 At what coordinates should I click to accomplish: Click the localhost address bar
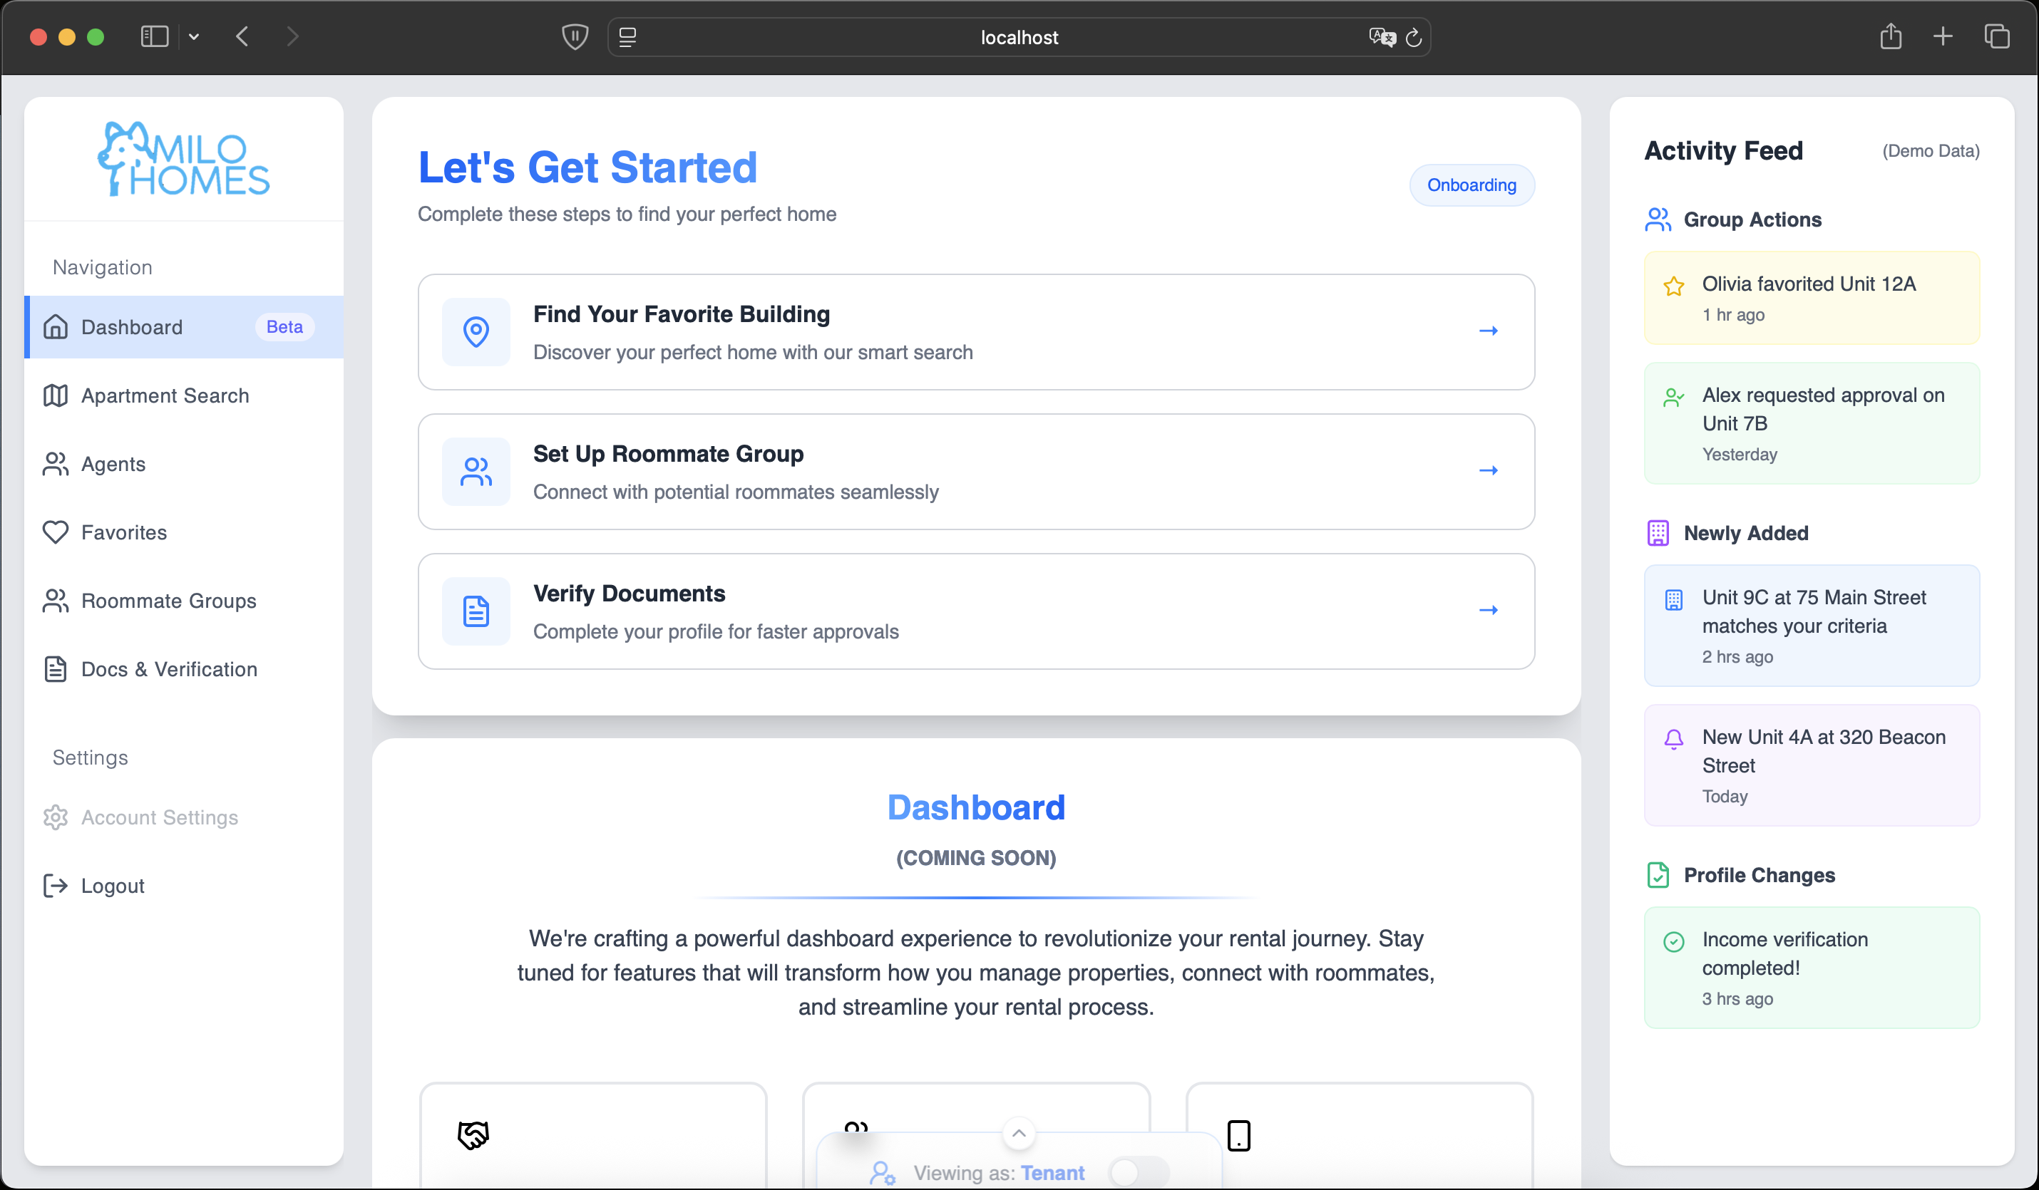pos(1018,37)
